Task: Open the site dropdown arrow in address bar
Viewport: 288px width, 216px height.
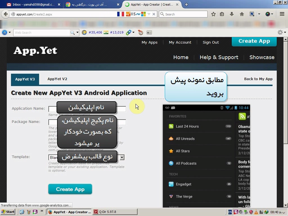Action: [149, 14]
